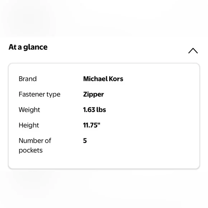Select the Fastener type label

coord(39,94)
